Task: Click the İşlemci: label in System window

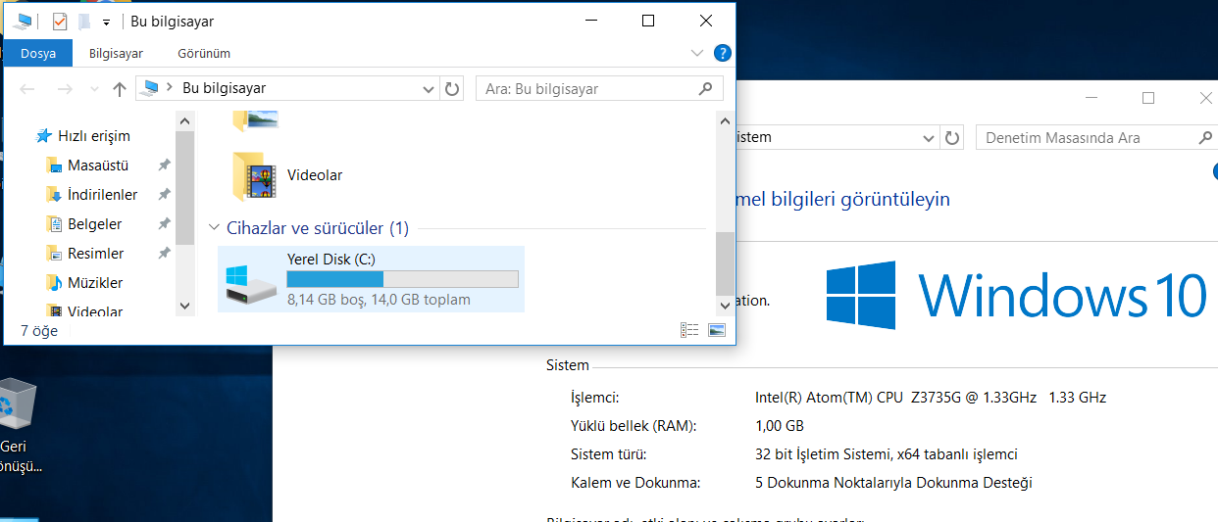Action: [595, 398]
